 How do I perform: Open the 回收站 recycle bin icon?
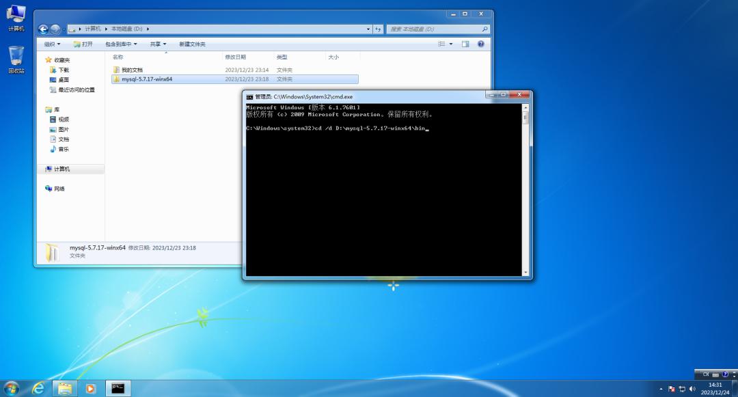pos(16,59)
